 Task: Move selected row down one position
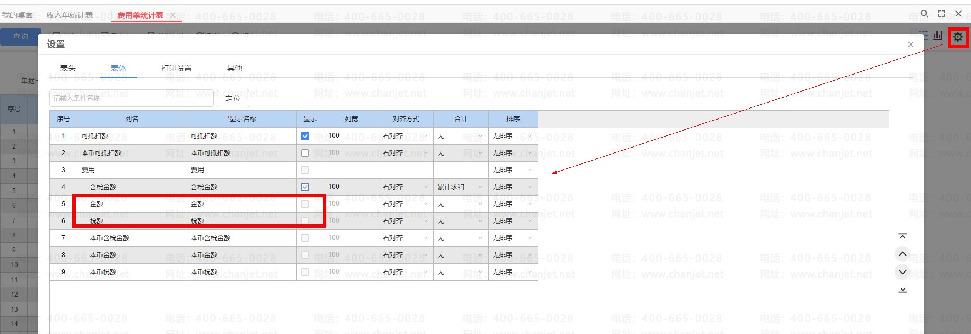(902, 271)
